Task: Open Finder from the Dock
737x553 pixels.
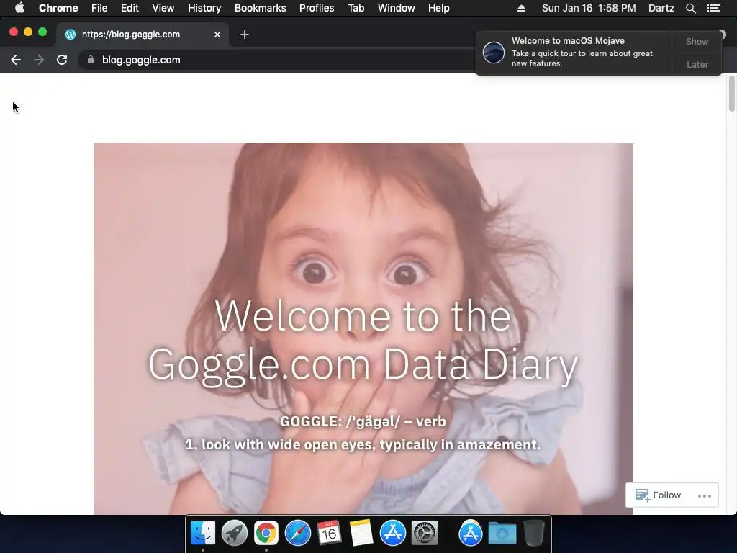Action: click(x=202, y=533)
